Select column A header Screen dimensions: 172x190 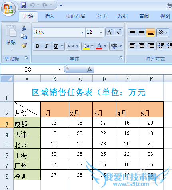[27, 79]
